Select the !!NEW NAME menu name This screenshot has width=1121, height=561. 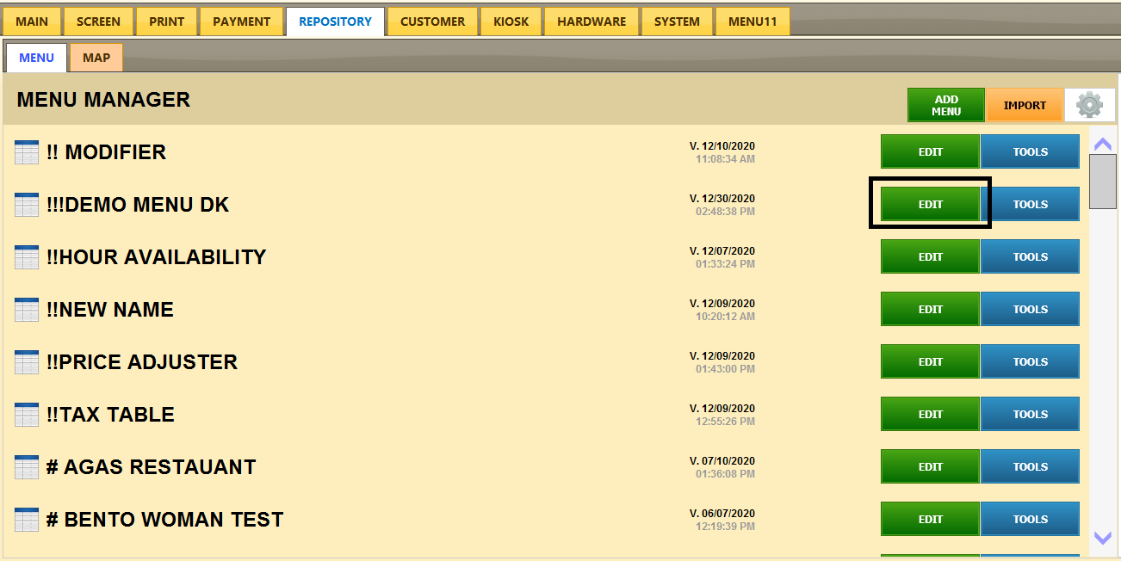pyautogui.click(x=110, y=310)
